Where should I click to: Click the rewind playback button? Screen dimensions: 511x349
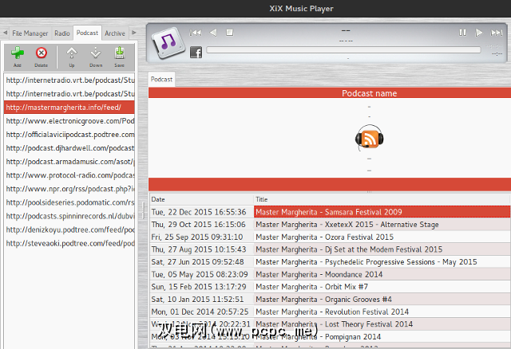[x=213, y=33]
